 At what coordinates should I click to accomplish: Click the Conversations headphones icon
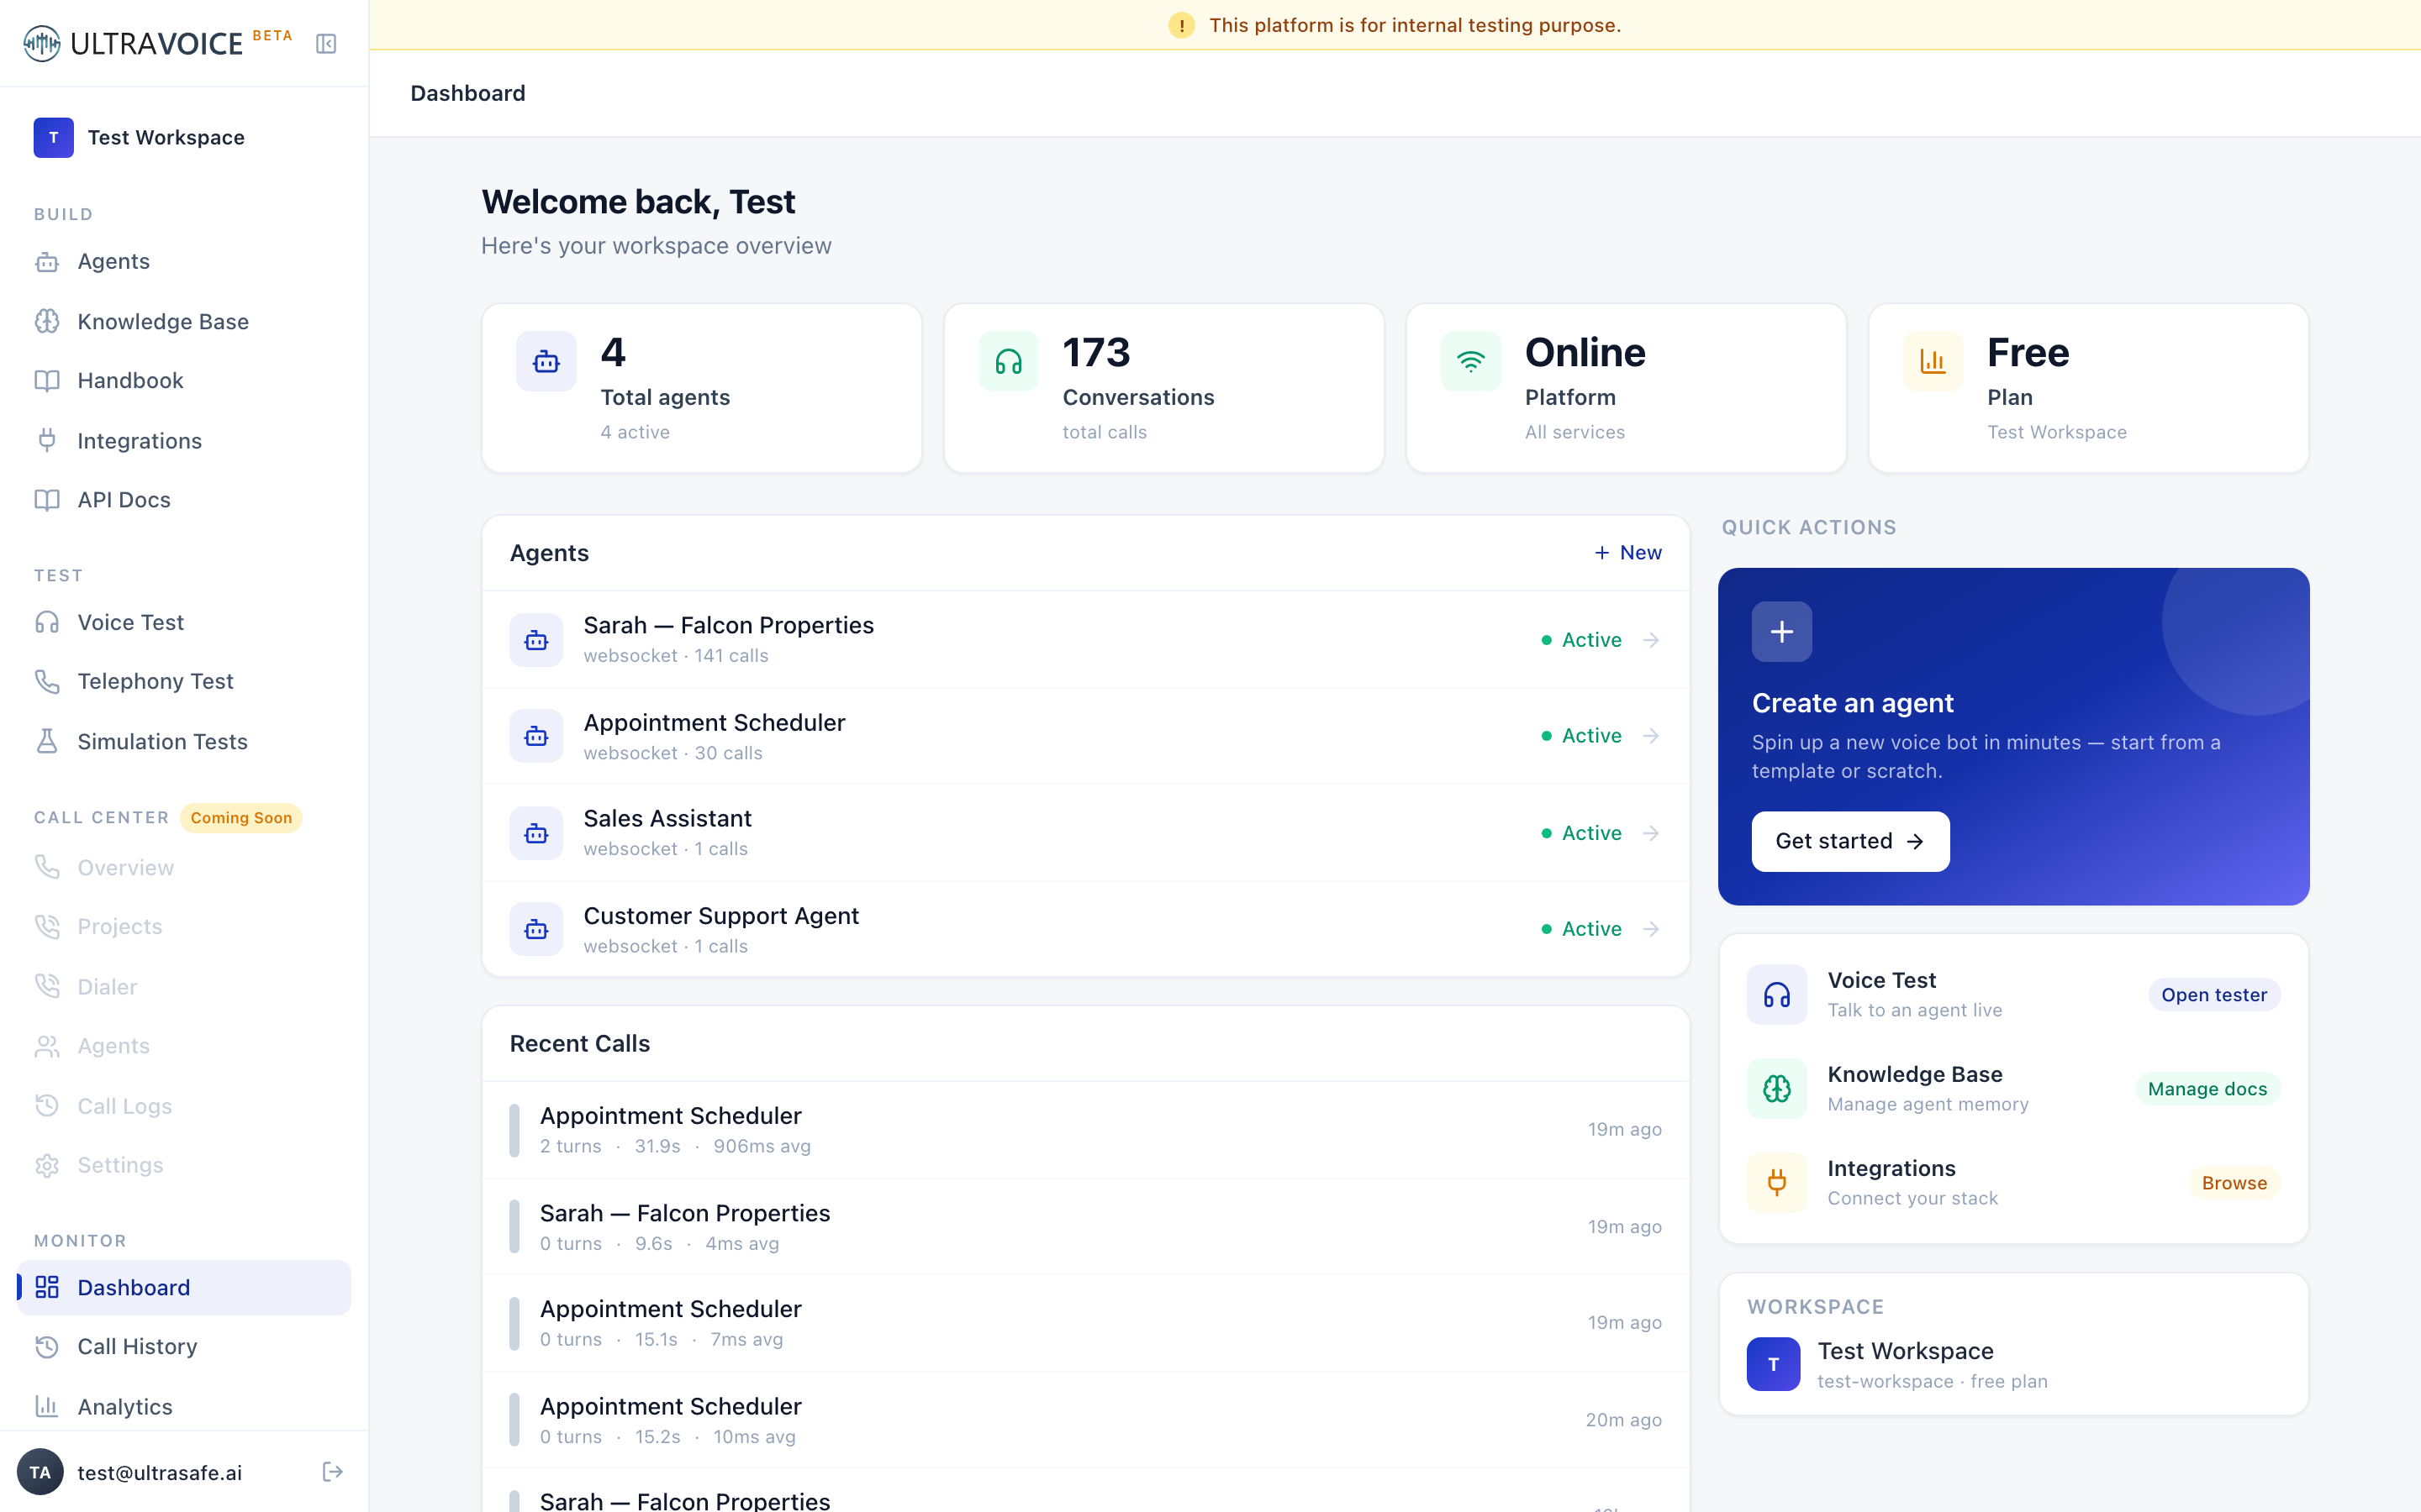pyautogui.click(x=1009, y=361)
